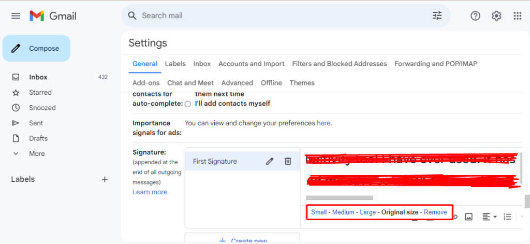
Task: Click the settings page scrollbar thumb
Action: coord(527,202)
